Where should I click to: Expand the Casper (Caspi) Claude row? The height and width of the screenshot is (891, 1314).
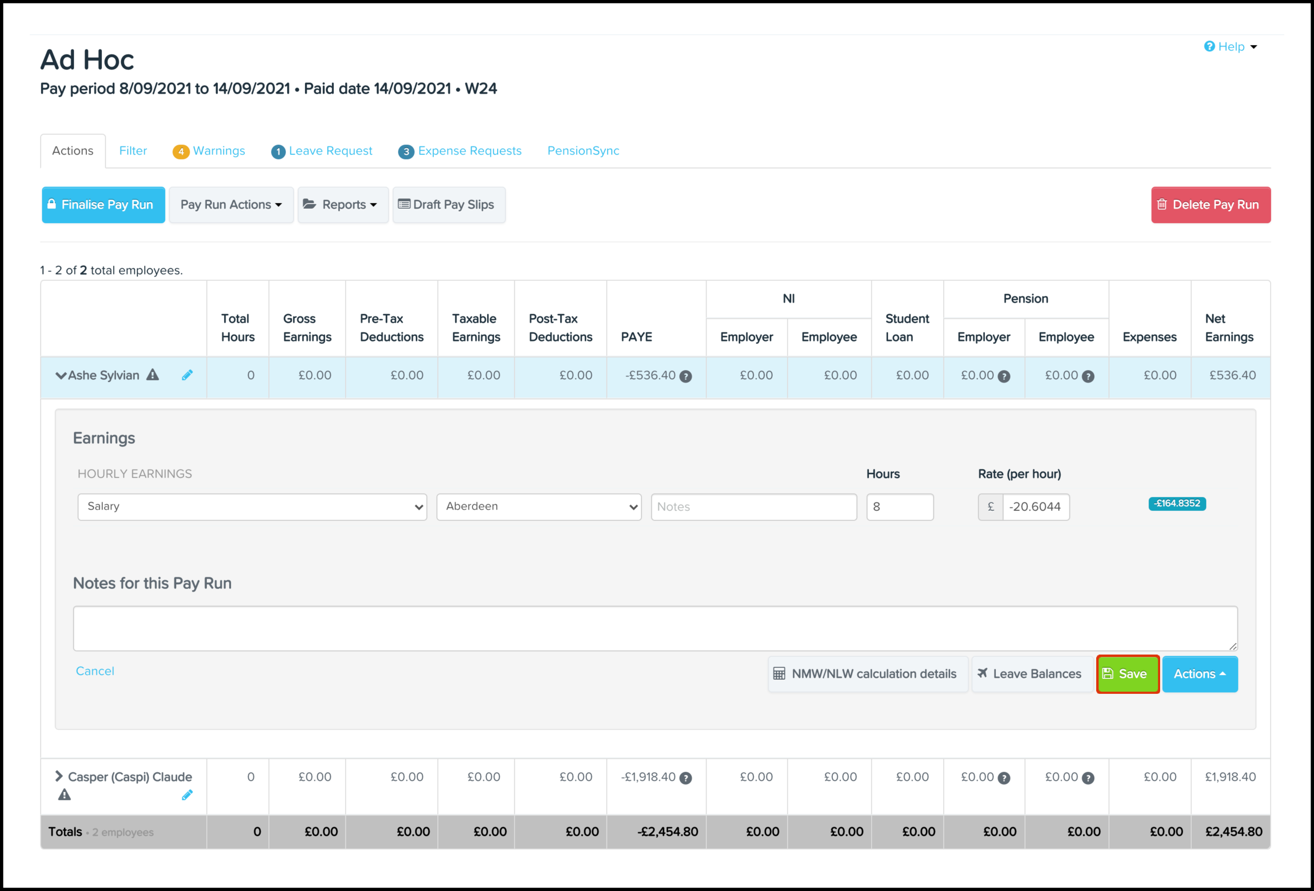[x=58, y=776]
